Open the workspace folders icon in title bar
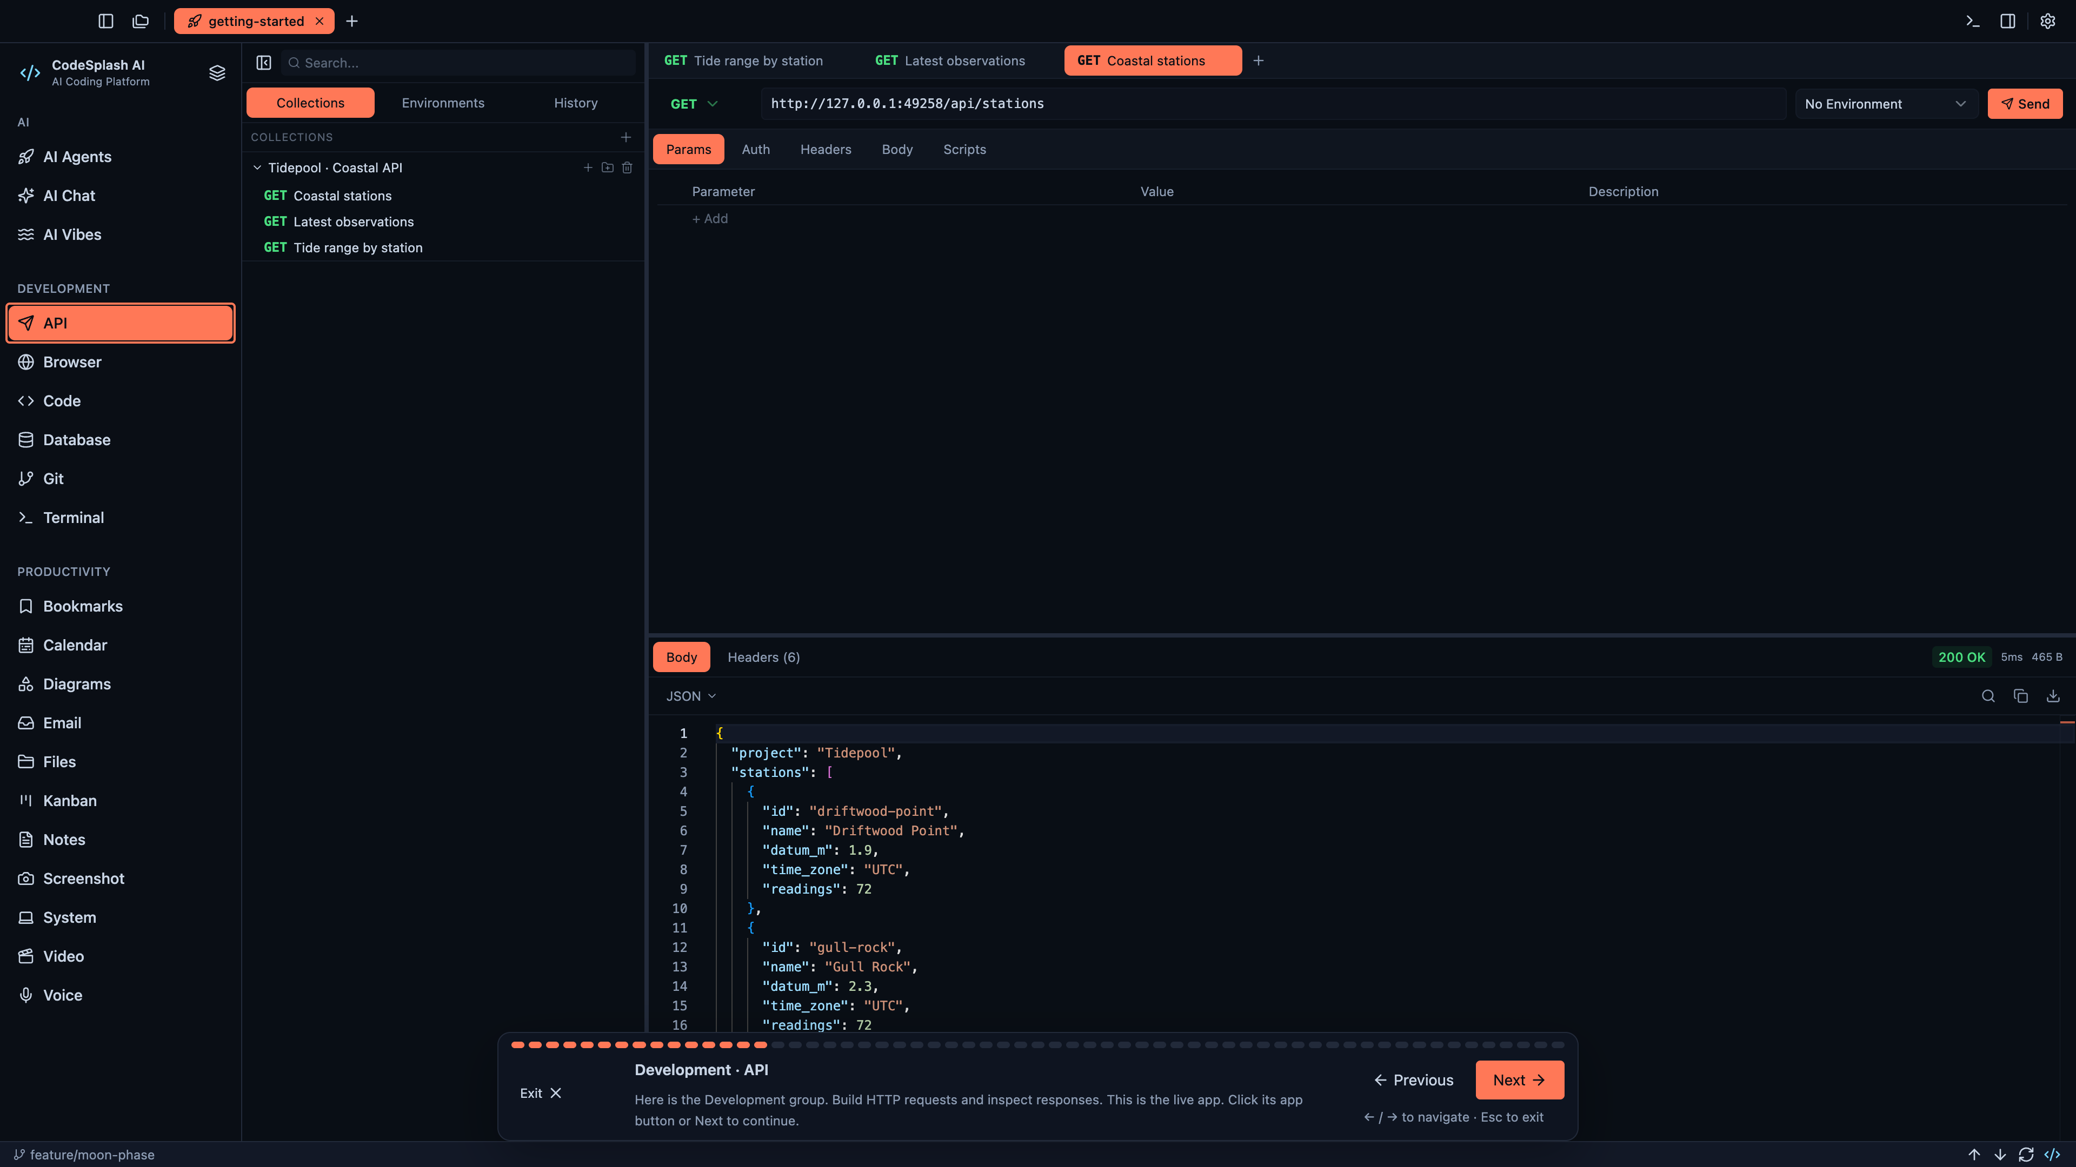 (x=141, y=21)
